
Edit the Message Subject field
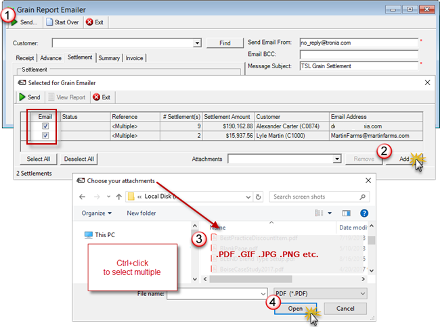click(359, 66)
